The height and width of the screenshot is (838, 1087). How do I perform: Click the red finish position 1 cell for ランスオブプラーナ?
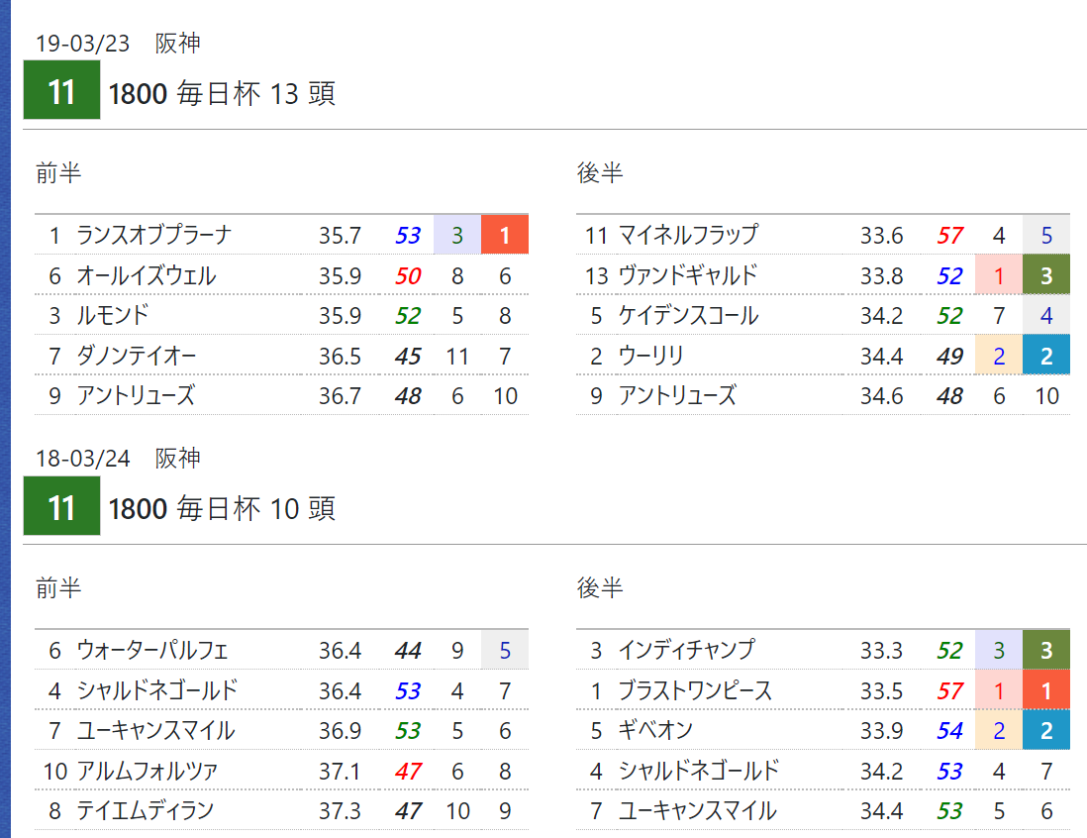coord(505,235)
